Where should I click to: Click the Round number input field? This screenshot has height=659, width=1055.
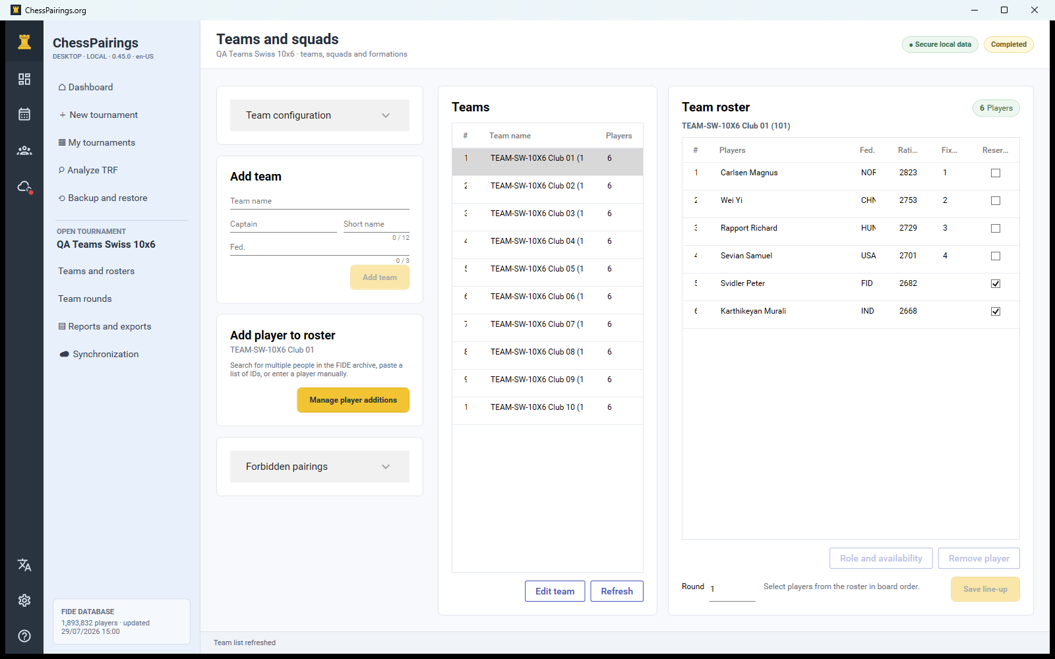coord(732,589)
